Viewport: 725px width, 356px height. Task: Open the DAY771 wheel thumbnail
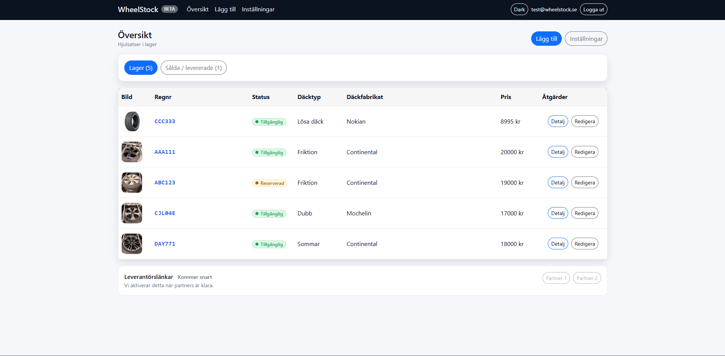pyautogui.click(x=132, y=244)
